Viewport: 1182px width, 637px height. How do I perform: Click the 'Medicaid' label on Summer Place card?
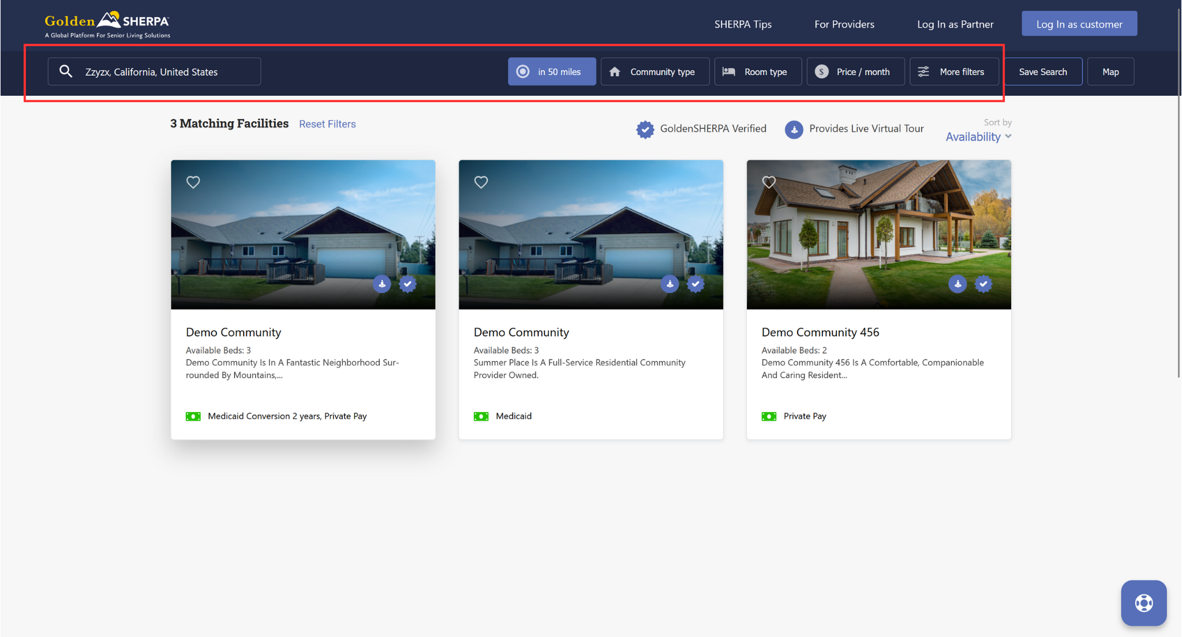pos(514,416)
